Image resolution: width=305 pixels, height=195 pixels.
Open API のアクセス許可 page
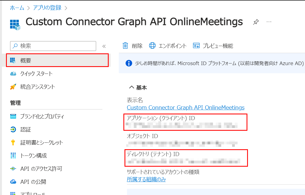[41, 169]
